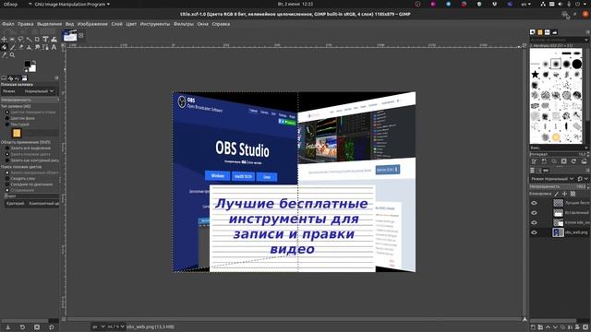Select the Rectangle Select tool
Viewport: 591px width, 332px height.
coord(12,39)
